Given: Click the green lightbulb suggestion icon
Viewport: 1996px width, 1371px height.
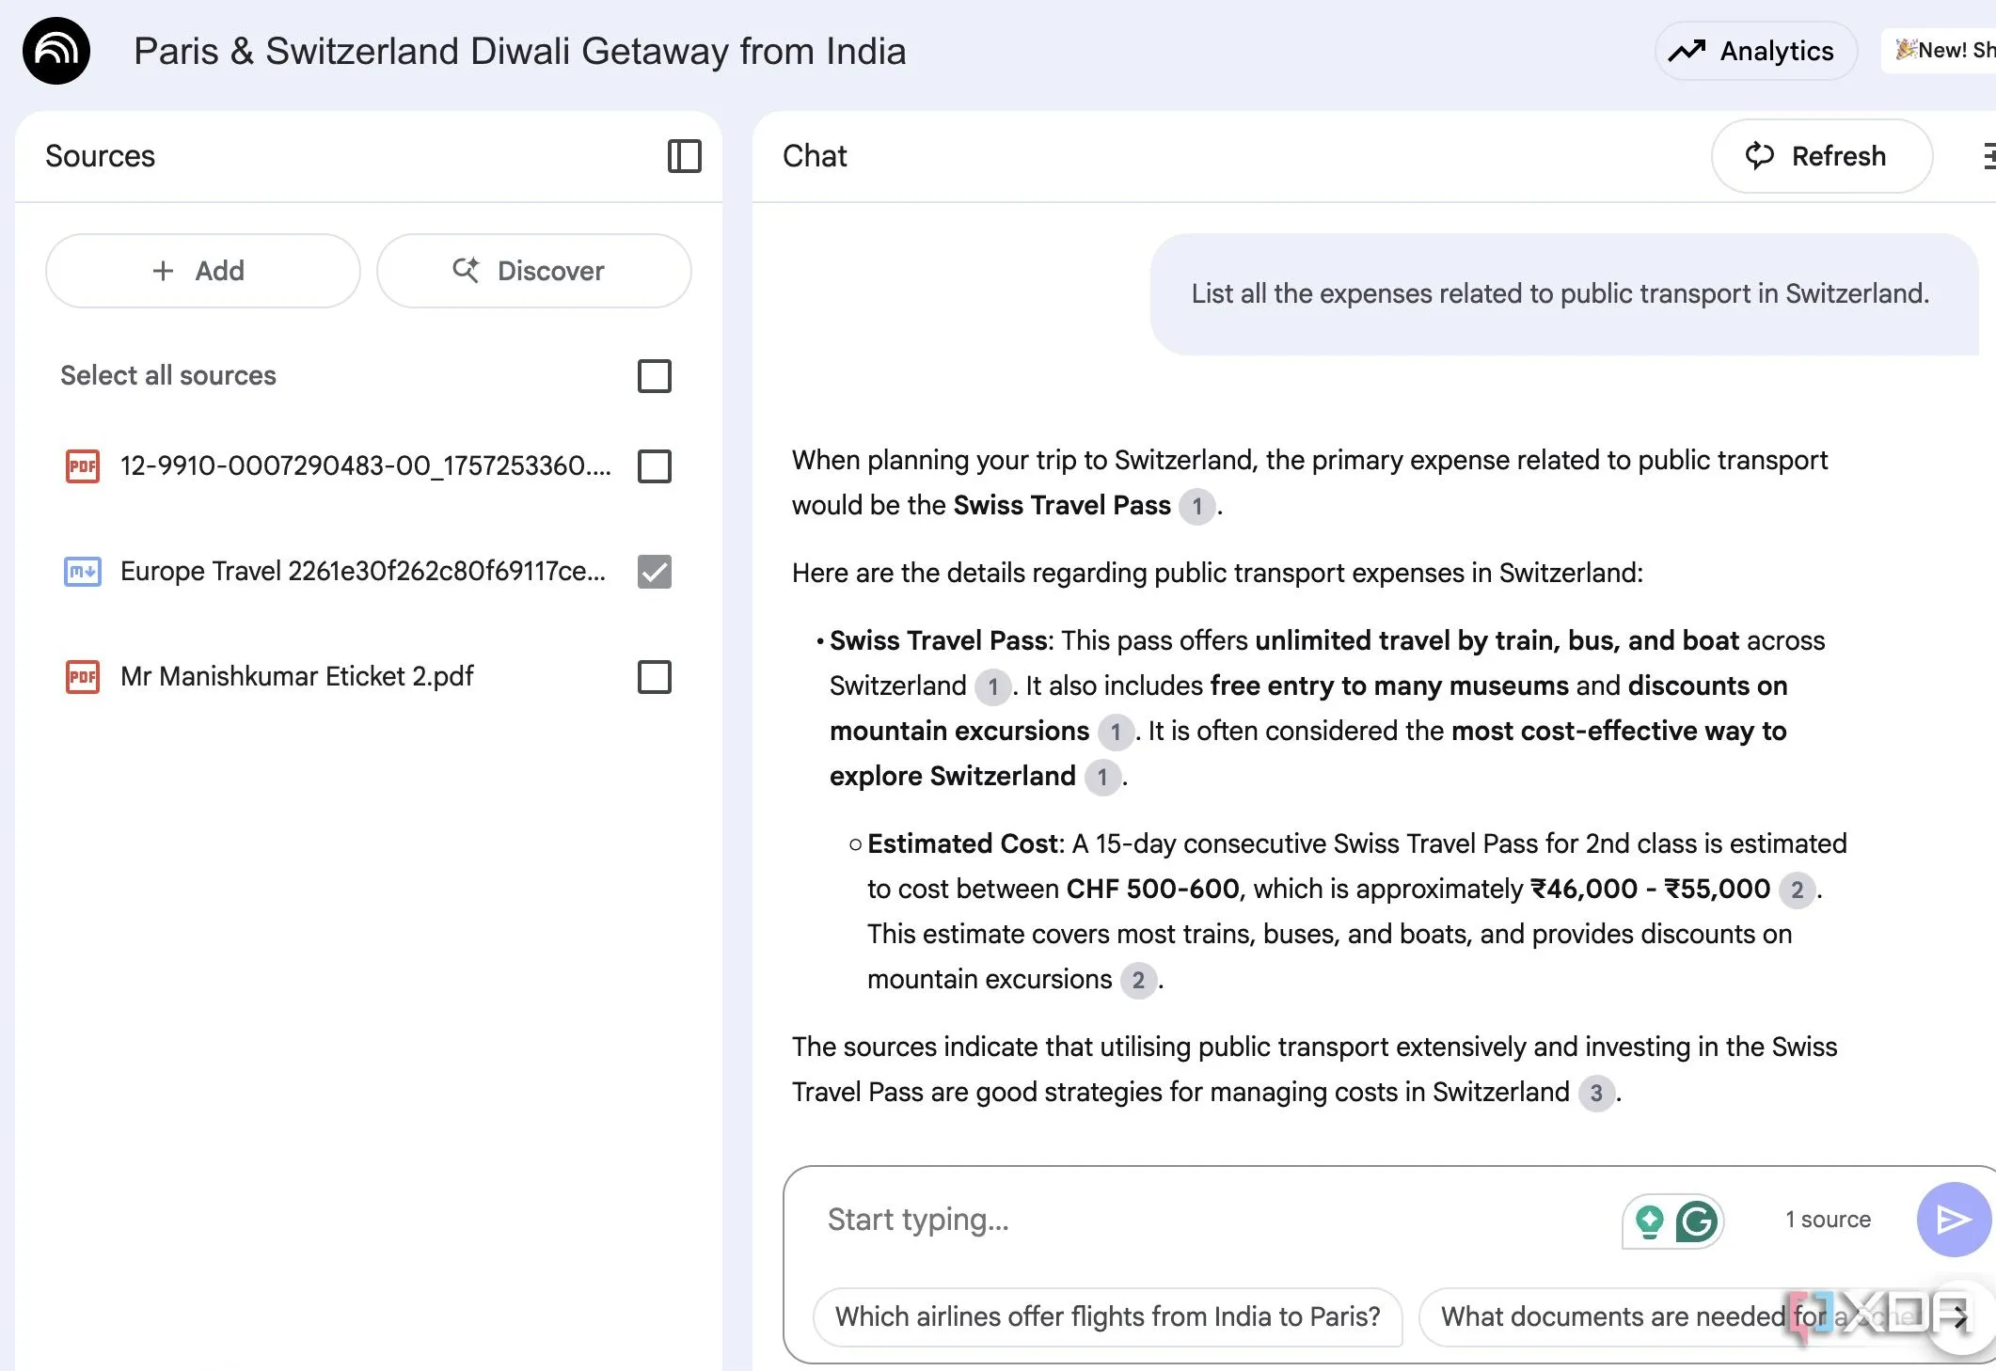Looking at the screenshot, I should (1649, 1221).
